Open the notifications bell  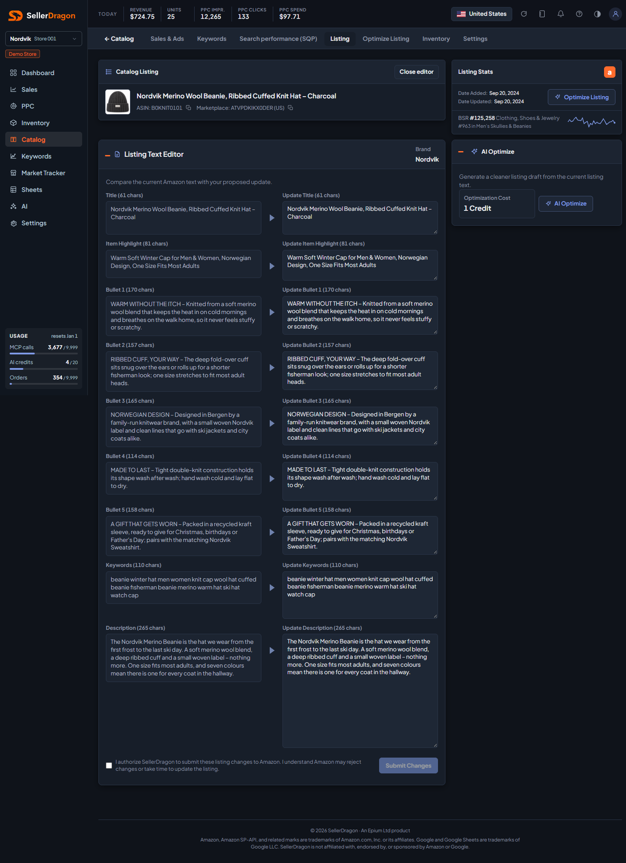pyautogui.click(x=561, y=14)
